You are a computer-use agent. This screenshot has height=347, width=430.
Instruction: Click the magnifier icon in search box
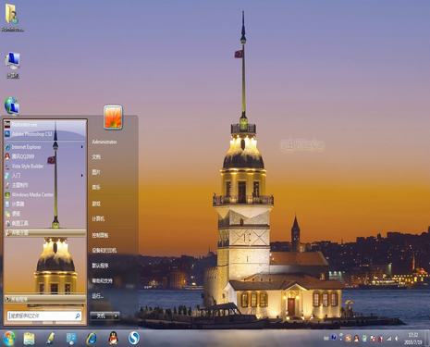[78, 316]
